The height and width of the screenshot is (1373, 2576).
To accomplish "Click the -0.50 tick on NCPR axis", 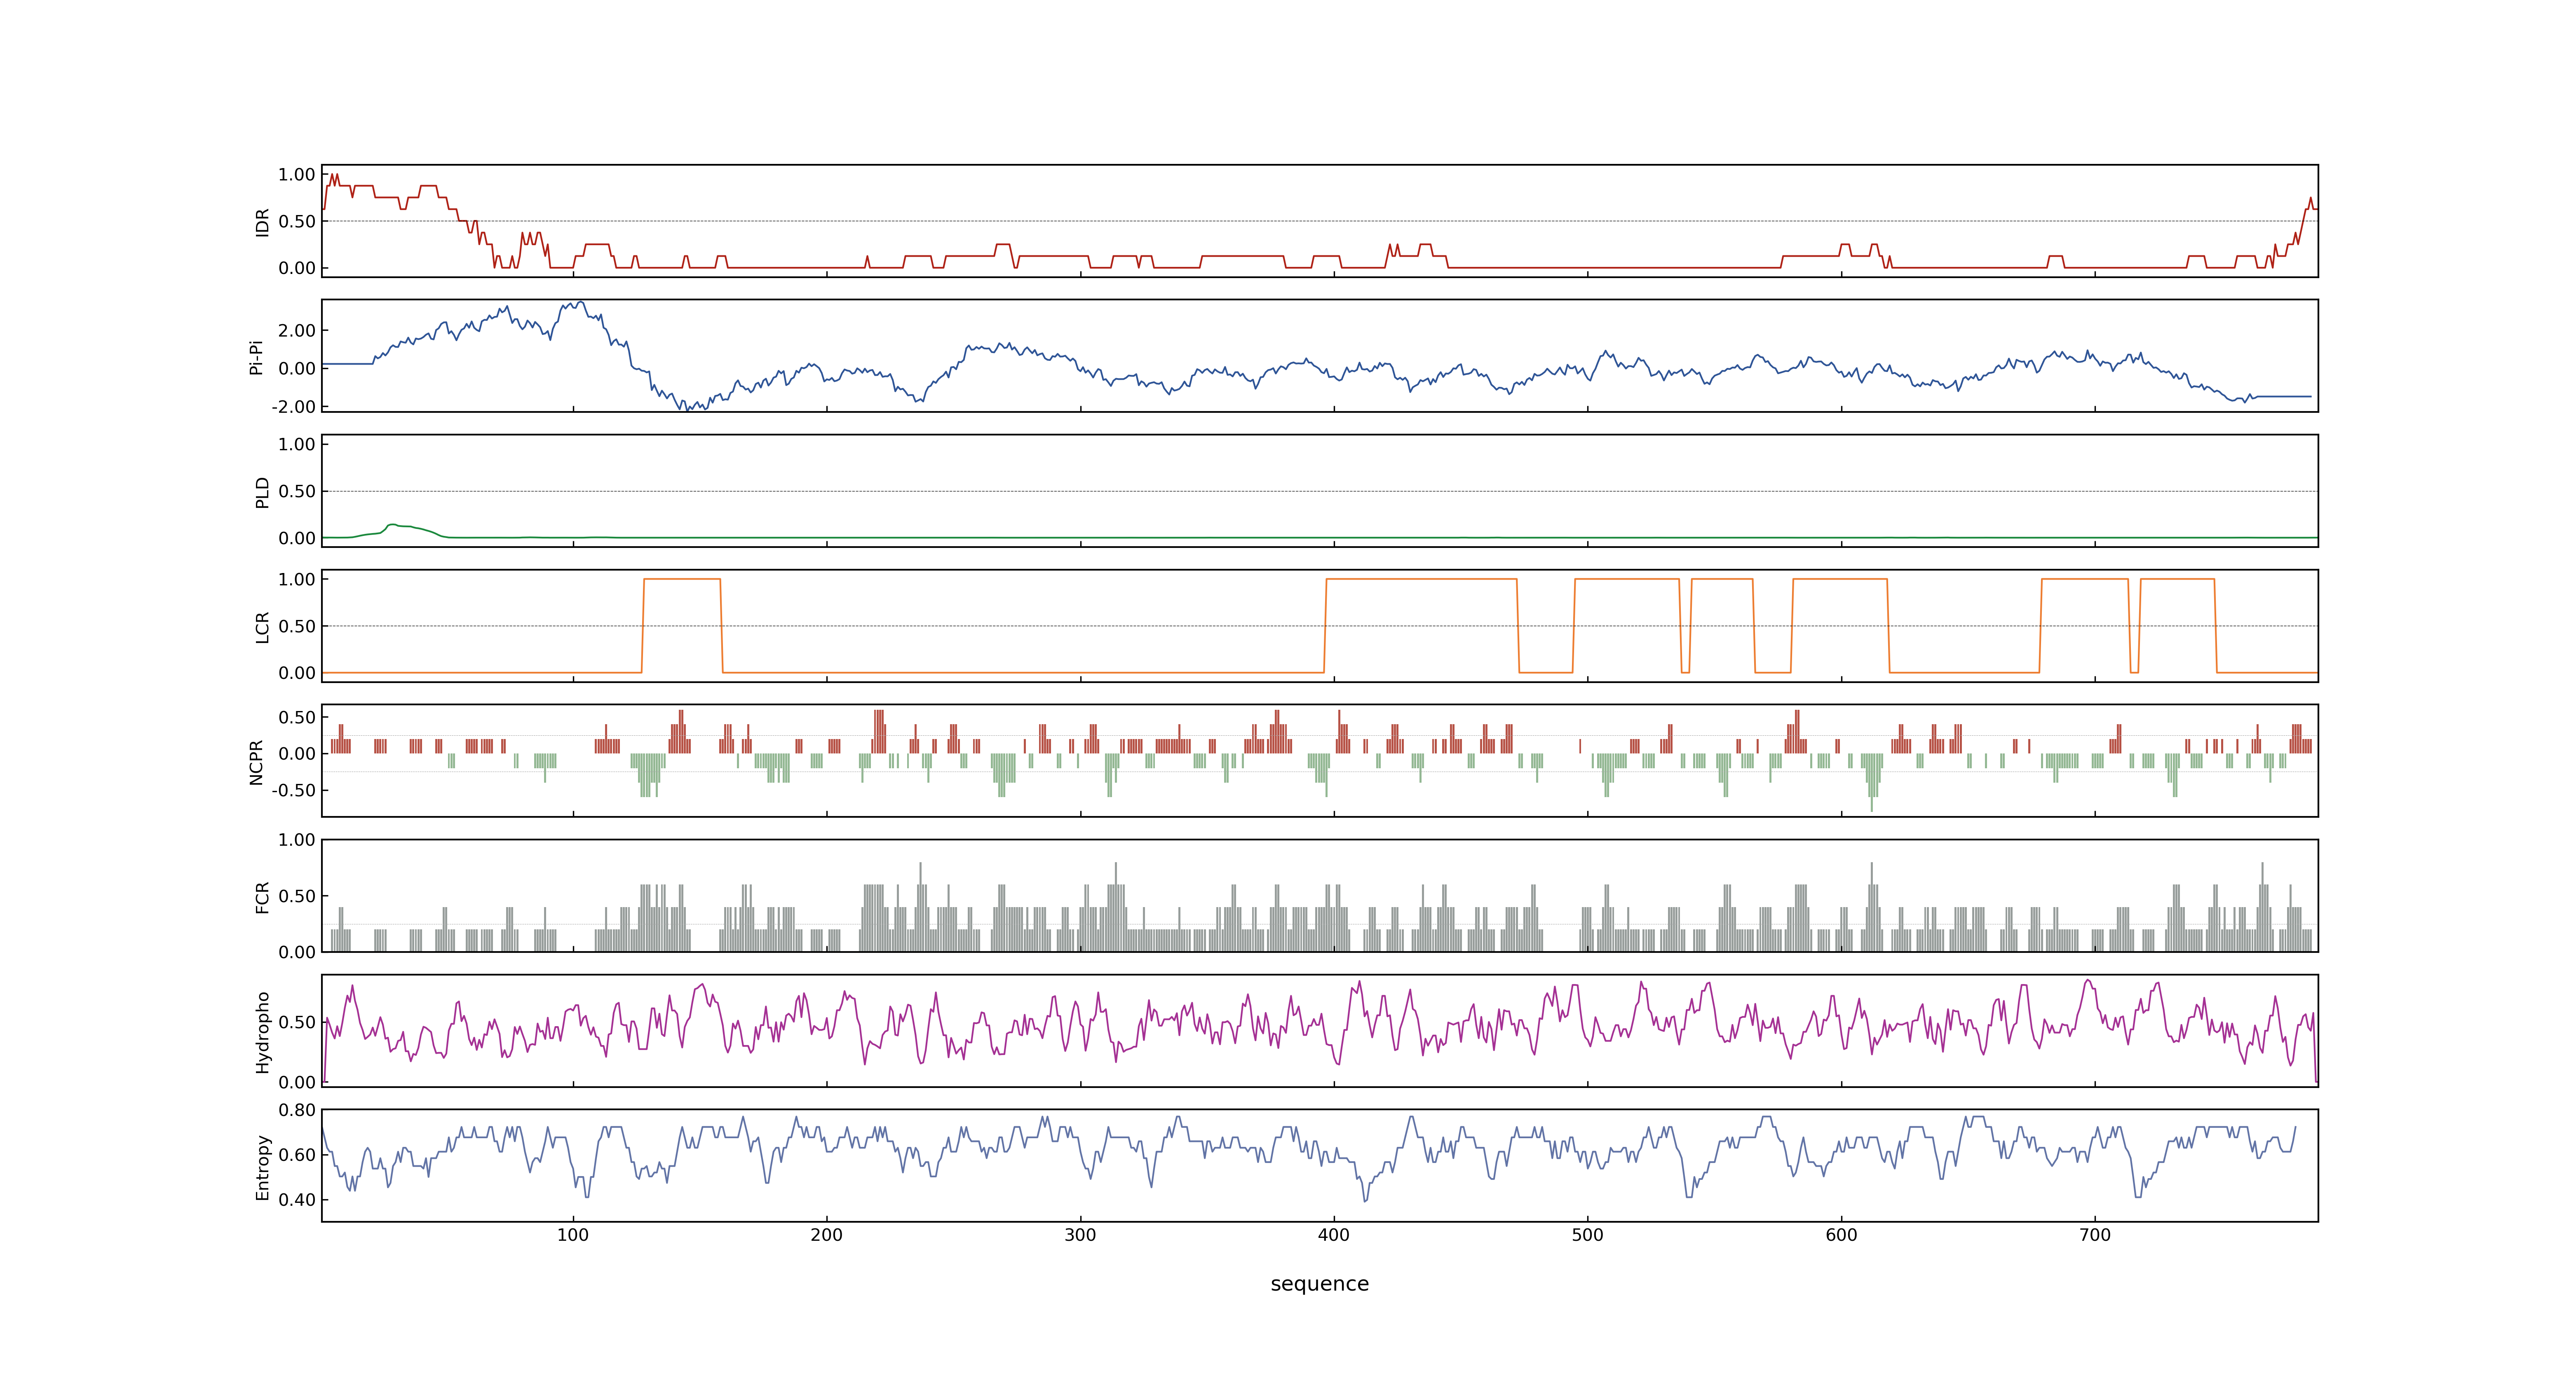I will tap(293, 791).
